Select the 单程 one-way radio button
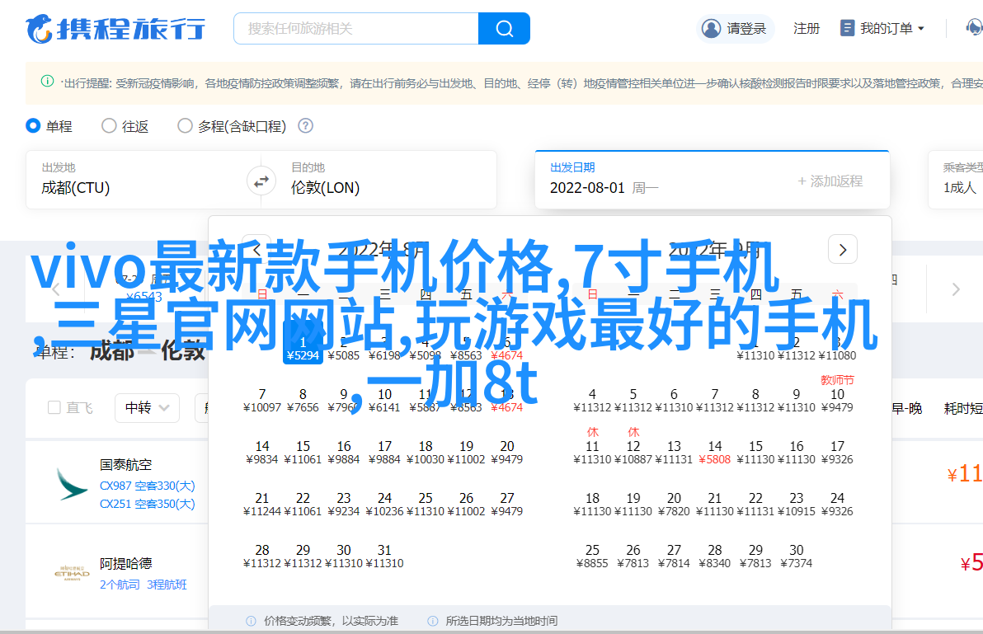The height and width of the screenshot is (634, 983). pos(33,126)
